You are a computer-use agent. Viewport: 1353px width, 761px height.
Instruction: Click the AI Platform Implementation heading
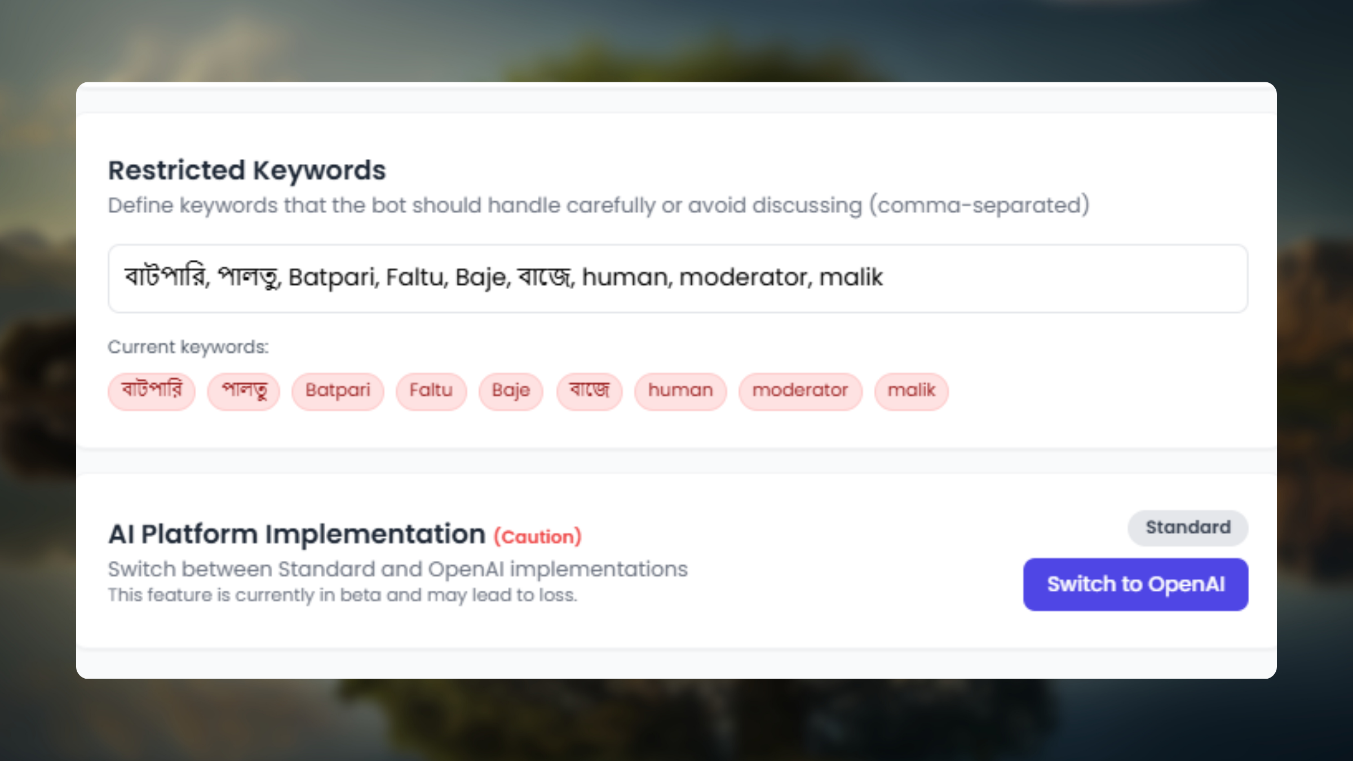tap(297, 534)
